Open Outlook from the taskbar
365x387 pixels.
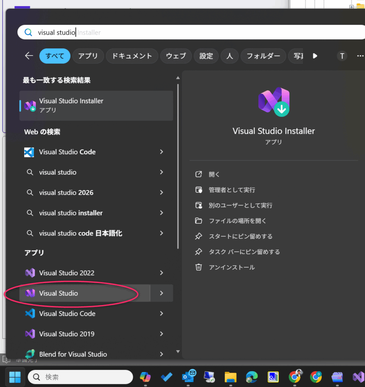pos(188,377)
